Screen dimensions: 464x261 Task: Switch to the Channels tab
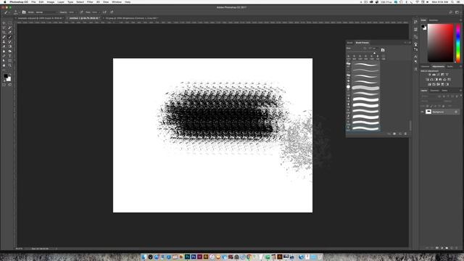tap(434, 91)
